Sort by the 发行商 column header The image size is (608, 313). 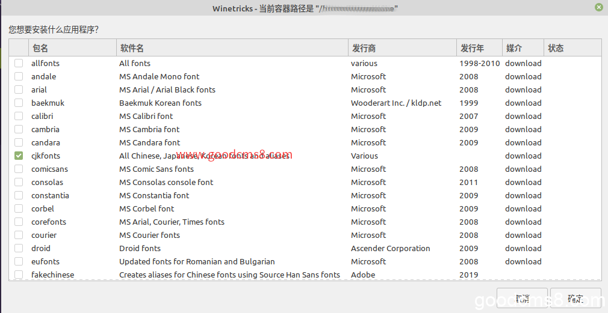(403, 48)
